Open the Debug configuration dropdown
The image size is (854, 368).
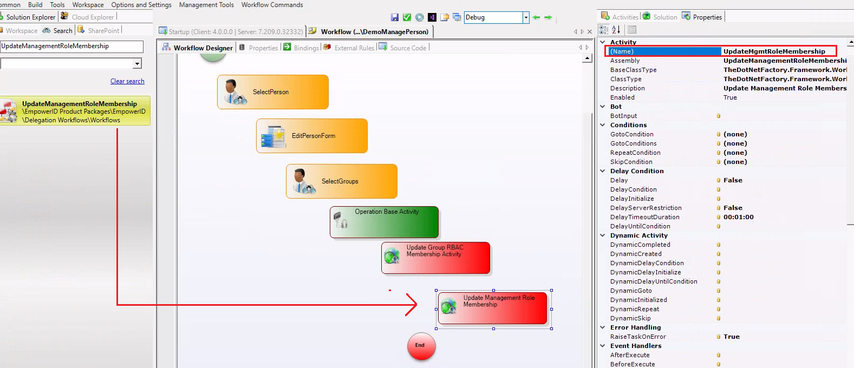[x=525, y=17]
